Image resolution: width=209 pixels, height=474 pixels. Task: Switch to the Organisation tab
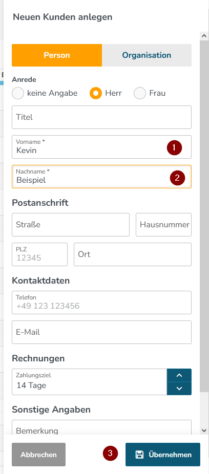(147, 55)
